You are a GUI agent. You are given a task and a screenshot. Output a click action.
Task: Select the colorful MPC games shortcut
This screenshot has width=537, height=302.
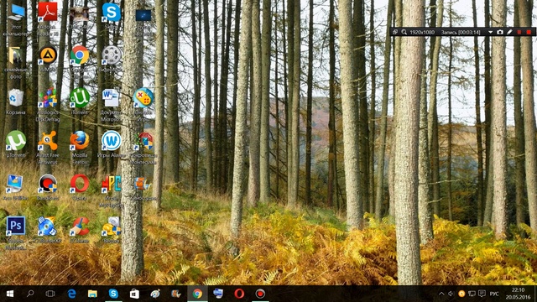tap(111, 190)
